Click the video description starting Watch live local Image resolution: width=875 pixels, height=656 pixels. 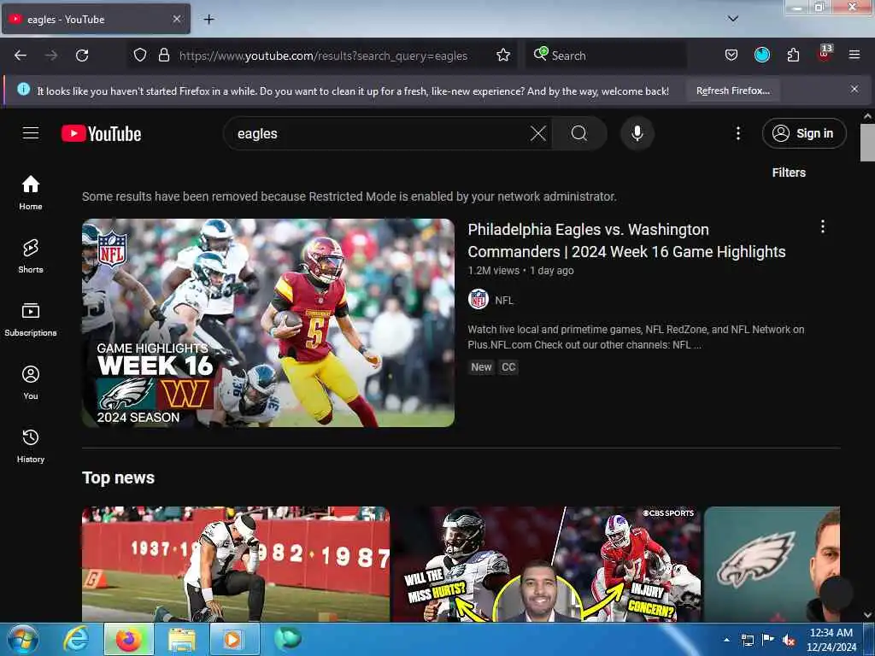tap(636, 337)
